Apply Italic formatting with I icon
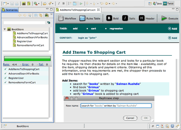The height and width of the screenshot is (130, 181). (125, 18)
